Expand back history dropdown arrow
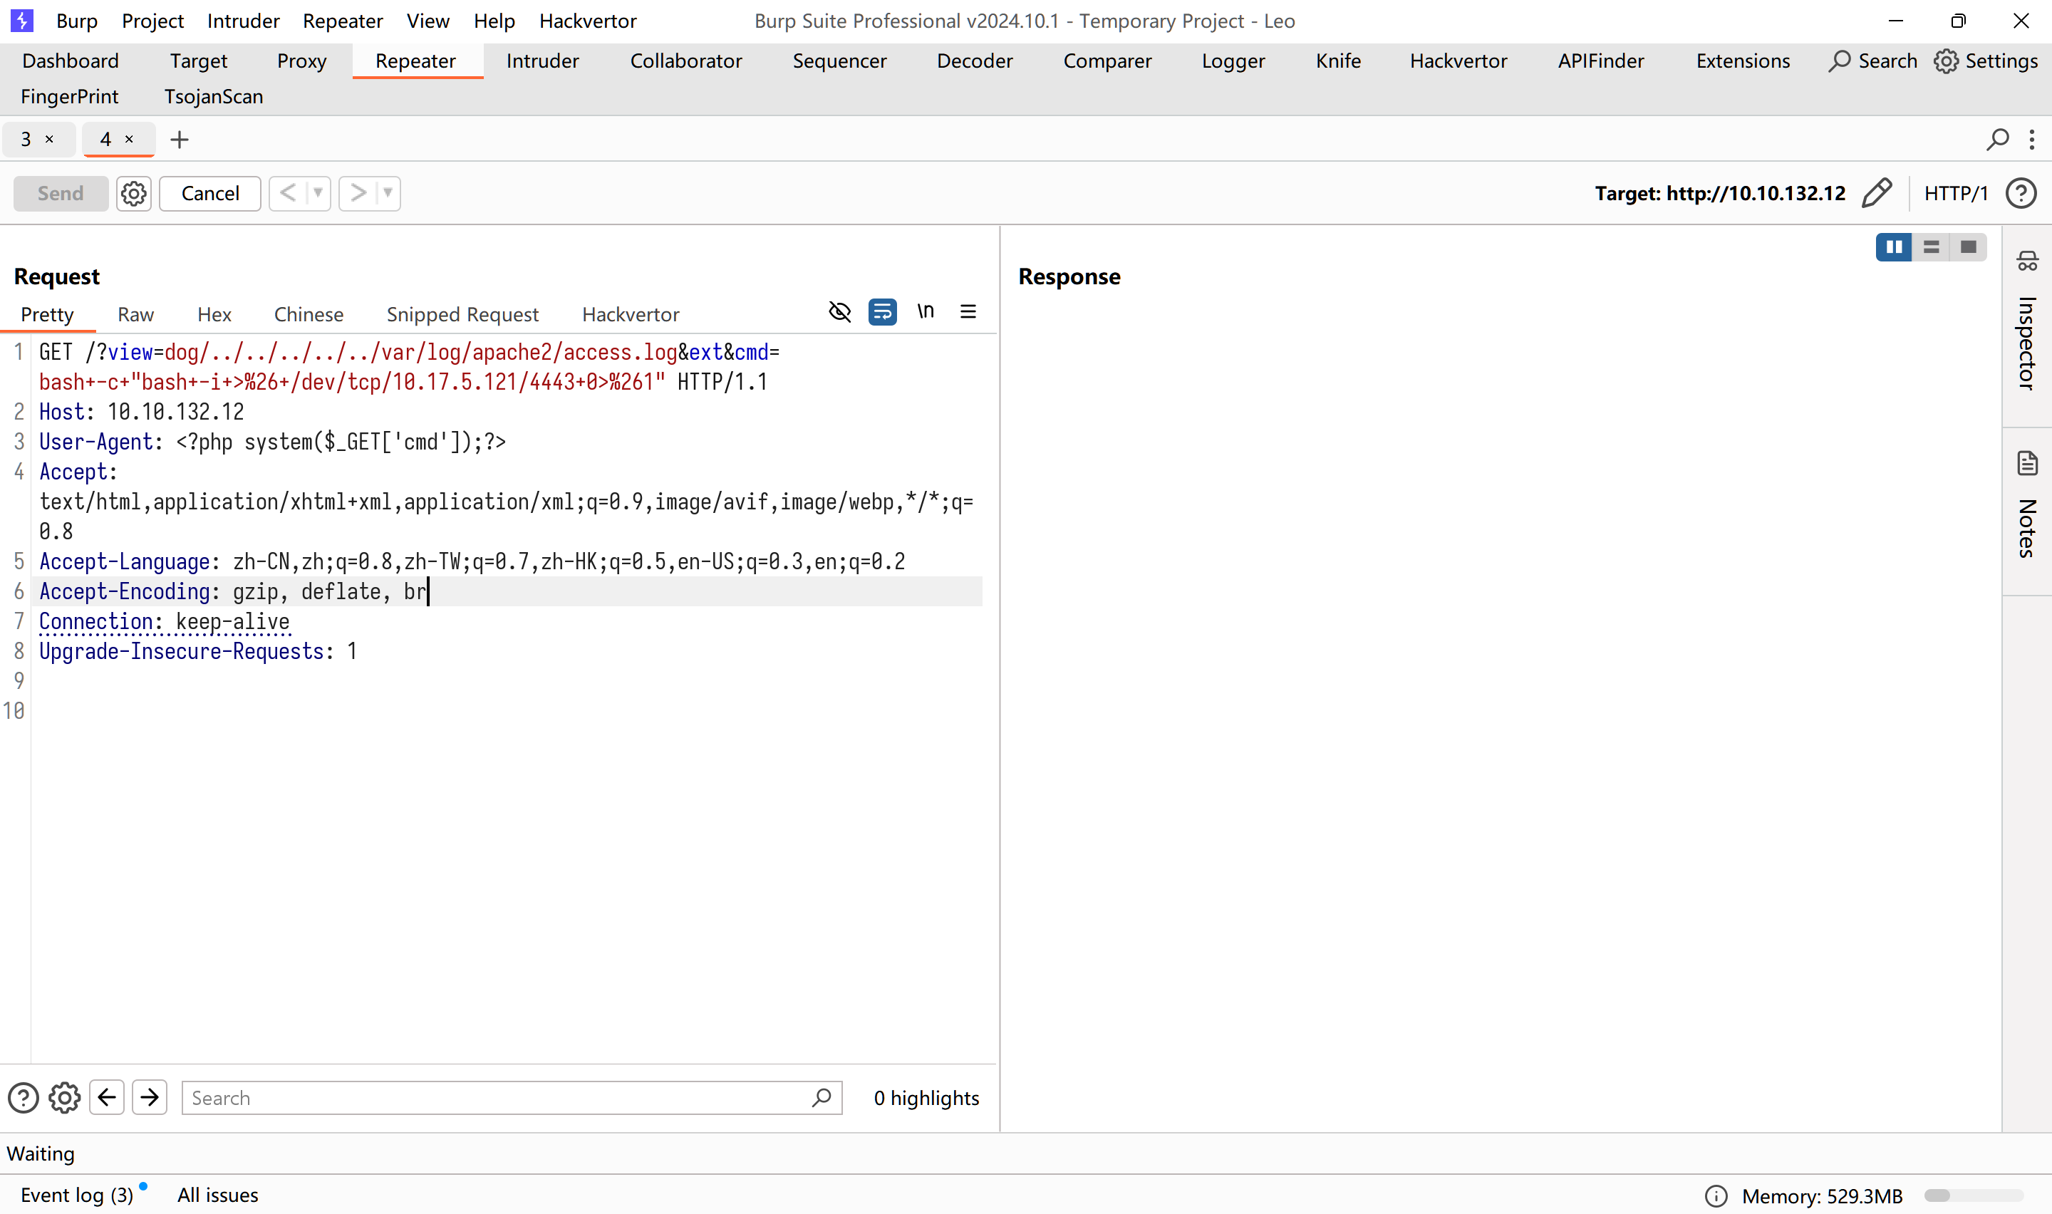The height and width of the screenshot is (1214, 2052). point(318,194)
